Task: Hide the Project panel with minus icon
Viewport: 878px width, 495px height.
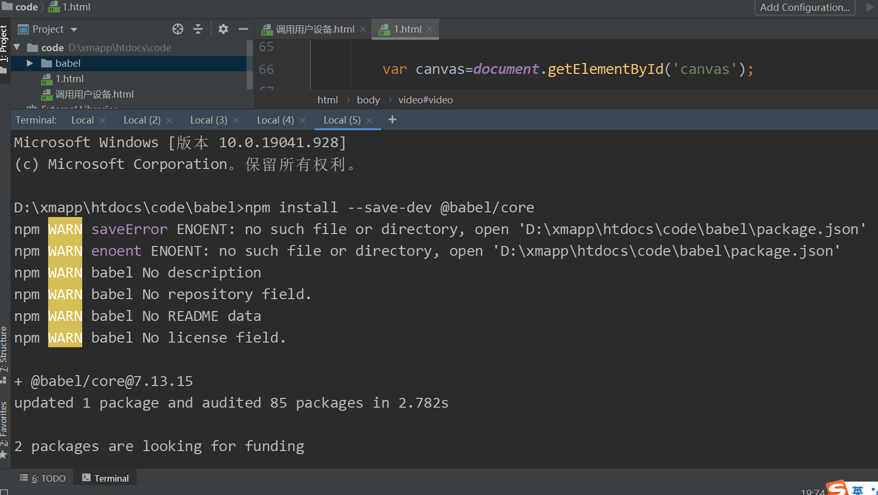Action: click(x=244, y=29)
